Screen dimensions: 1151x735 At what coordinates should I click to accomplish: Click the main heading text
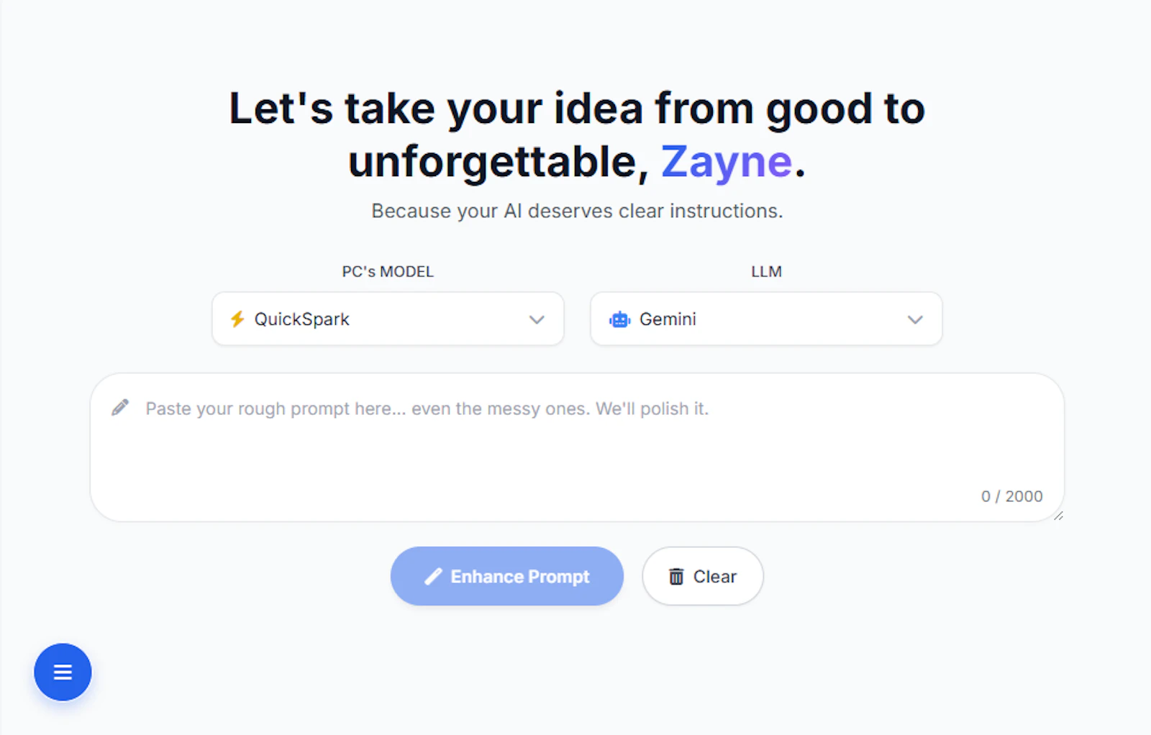pos(577,135)
